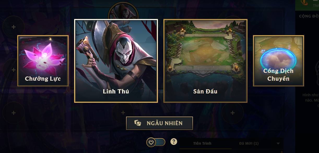Screen dimensions: 319x153
Task: Open the CỘNG ĐỒNG panel header
Action: [309, 16]
